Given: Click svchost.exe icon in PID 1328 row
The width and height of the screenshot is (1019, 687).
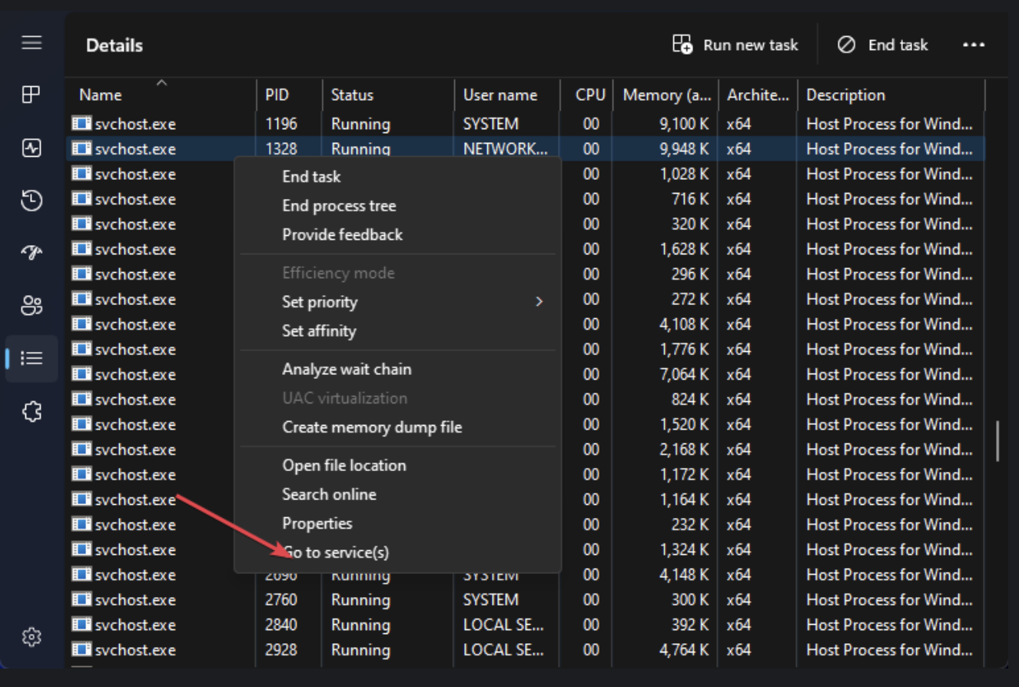Looking at the screenshot, I should 81,149.
